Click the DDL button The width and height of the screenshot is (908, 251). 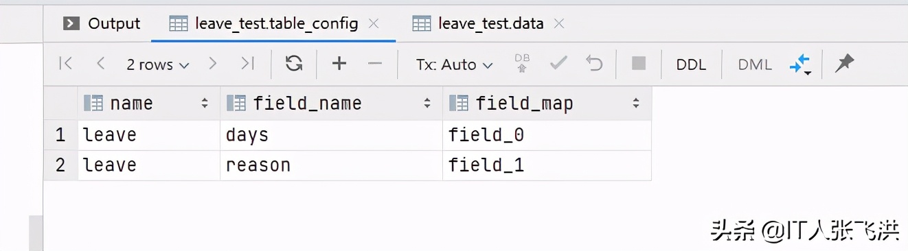tap(691, 64)
